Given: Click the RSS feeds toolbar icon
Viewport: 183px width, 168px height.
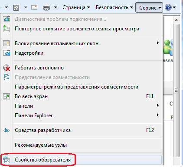Looking at the screenshot, I should (16, 7).
